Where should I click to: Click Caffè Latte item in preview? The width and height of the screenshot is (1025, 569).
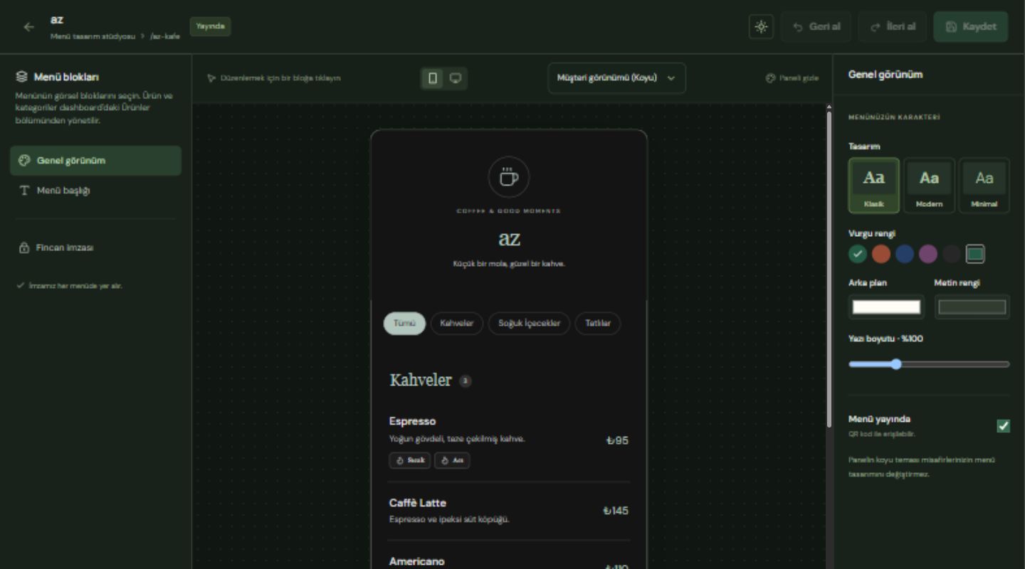click(x=509, y=511)
